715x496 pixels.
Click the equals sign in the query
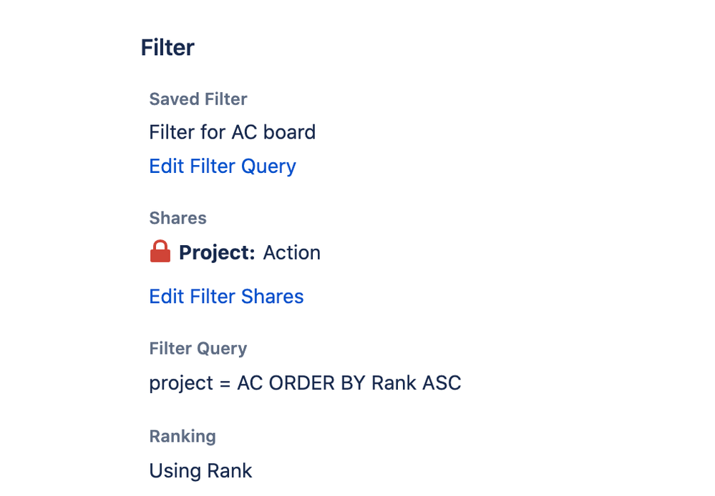click(225, 384)
